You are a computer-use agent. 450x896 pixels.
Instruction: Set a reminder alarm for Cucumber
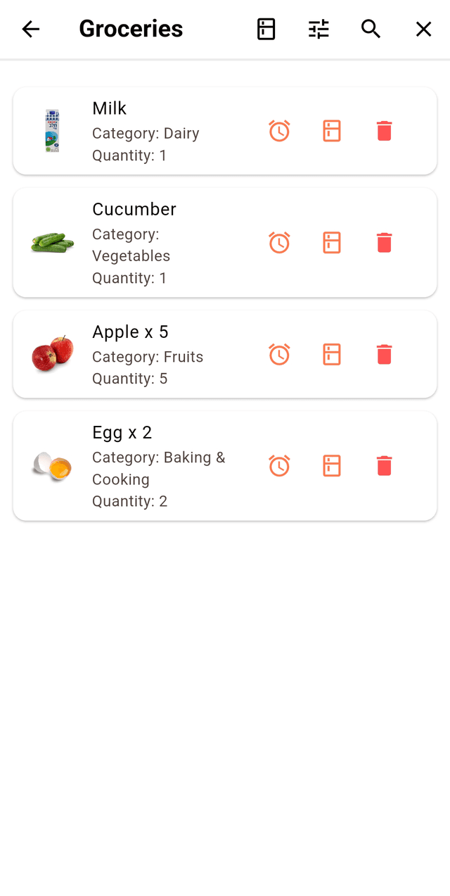pos(279,242)
